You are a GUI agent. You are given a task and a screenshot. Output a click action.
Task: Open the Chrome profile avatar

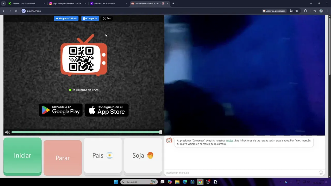pyautogui.click(x=321, y=11)
